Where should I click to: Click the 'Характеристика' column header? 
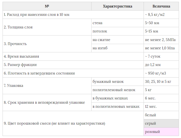tap(117, 6)
